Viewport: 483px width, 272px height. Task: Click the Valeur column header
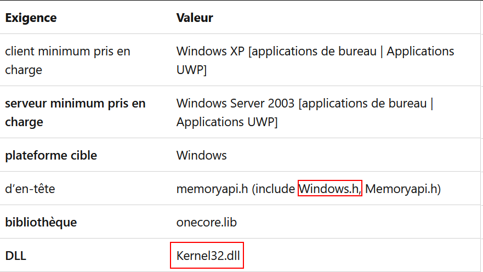[x=195, y=18]
